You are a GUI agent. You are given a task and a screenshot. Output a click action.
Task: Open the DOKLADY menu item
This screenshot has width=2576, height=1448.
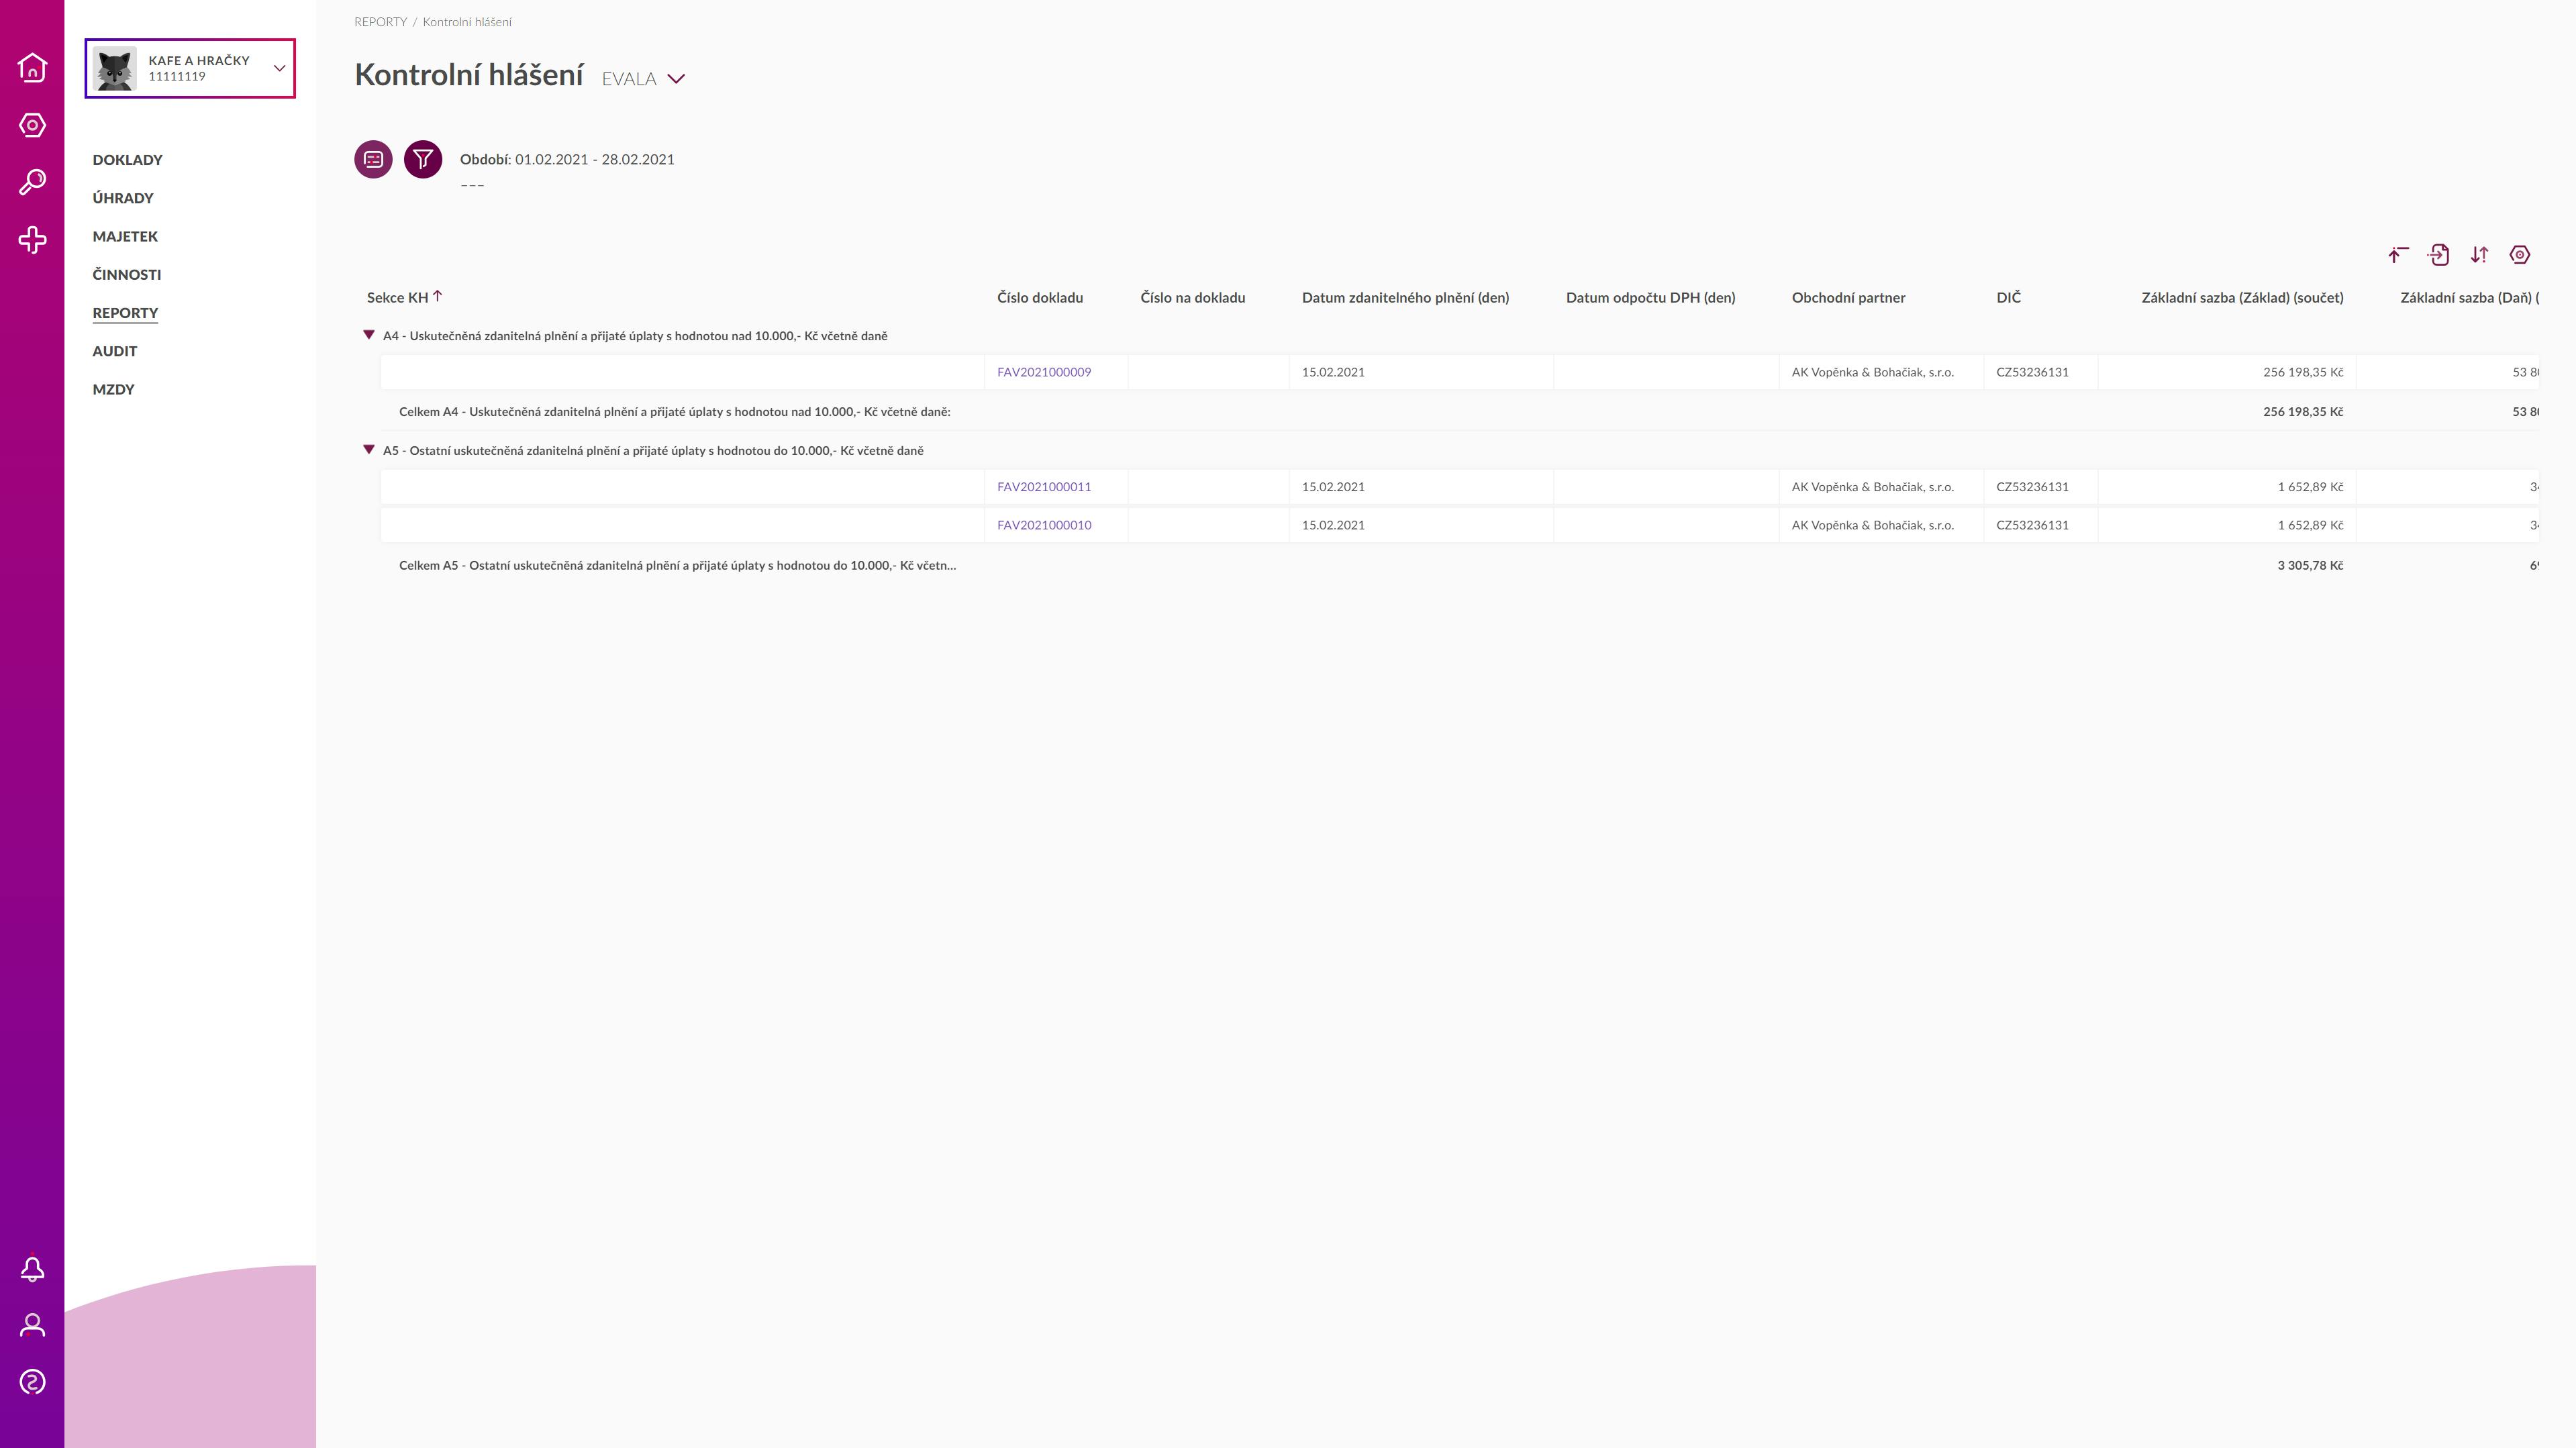(127, 160)
